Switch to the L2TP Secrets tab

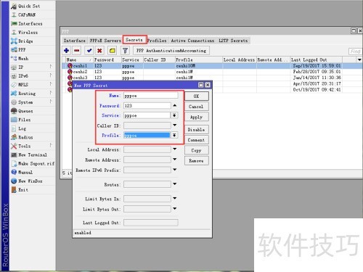(x=233, y=41)
